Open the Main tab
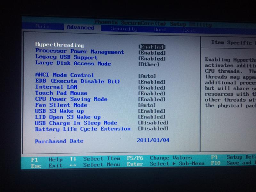The image size is (256, 192). [x=43, y=26]
